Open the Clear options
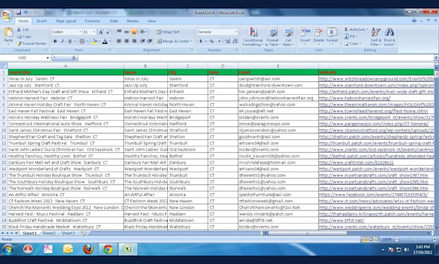Image resolution: width=439 pixels, height=264 pixels. tap(352, 44)
